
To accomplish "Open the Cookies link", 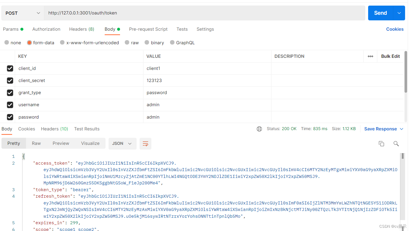I will click(395, 29).
